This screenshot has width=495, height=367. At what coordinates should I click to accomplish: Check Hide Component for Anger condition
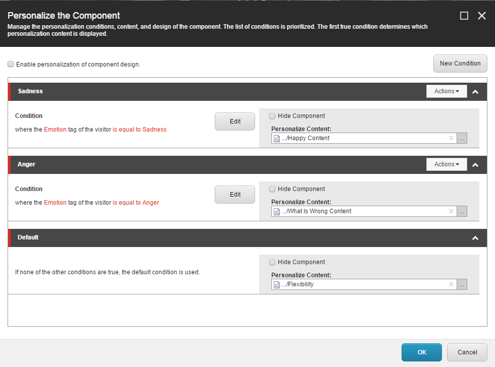click(273, 189)
